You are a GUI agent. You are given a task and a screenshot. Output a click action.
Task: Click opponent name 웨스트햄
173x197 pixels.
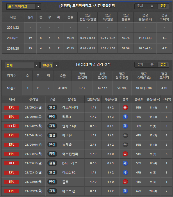pyautogui.click(x=69, y=191)
